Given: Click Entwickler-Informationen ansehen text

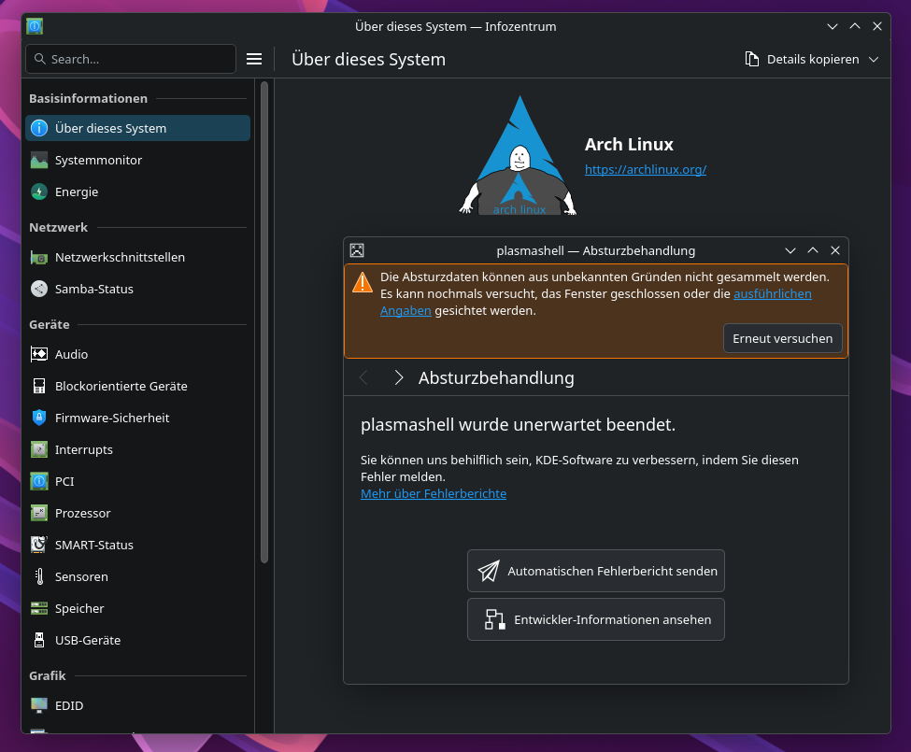Looking at the screenshot, I should (x=612, y=619).
